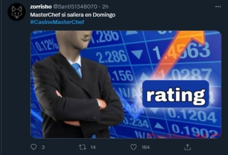Click the like count showing 164
Screen dimensions: 228x155
145,147
